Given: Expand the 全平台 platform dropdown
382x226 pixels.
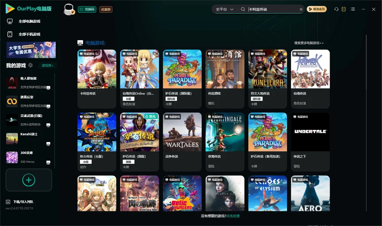Looking at the screenshot, I should [224, 9].
